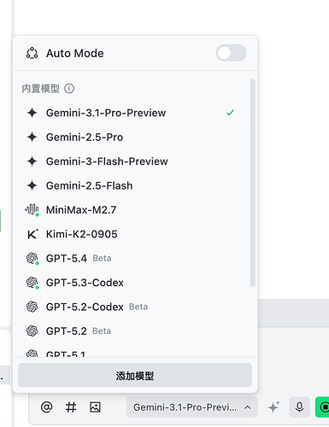Select the GPT-5.2 Beta entry
This screenshot has width=329, height=427.
coord(132,331)
